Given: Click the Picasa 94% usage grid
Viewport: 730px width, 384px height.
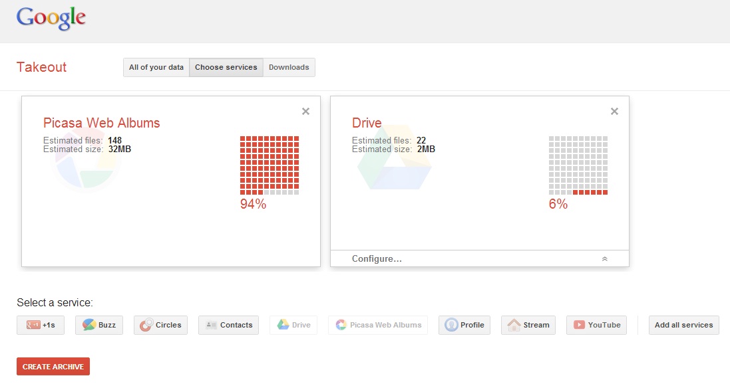Looking at the screenshot, I should pos(270,165).
